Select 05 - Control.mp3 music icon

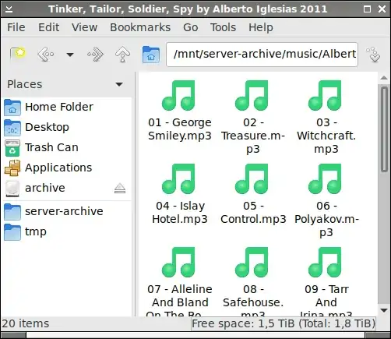(252, 179)
